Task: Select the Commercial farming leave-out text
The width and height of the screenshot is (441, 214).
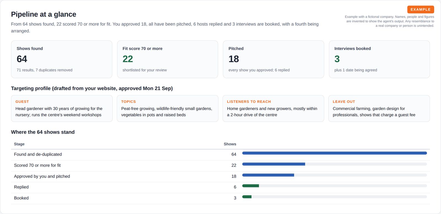Action: click(x=374, y=112)
